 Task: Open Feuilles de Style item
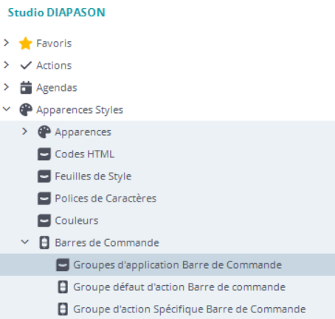93,176
